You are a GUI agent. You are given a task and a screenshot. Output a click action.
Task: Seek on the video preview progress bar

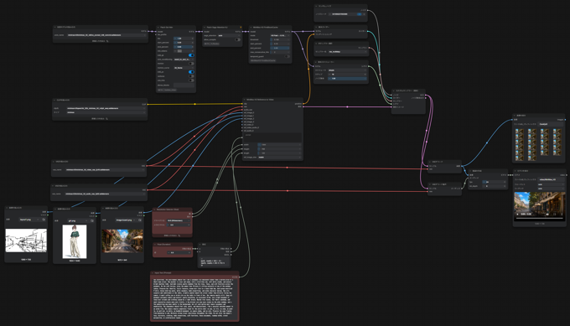540,219
